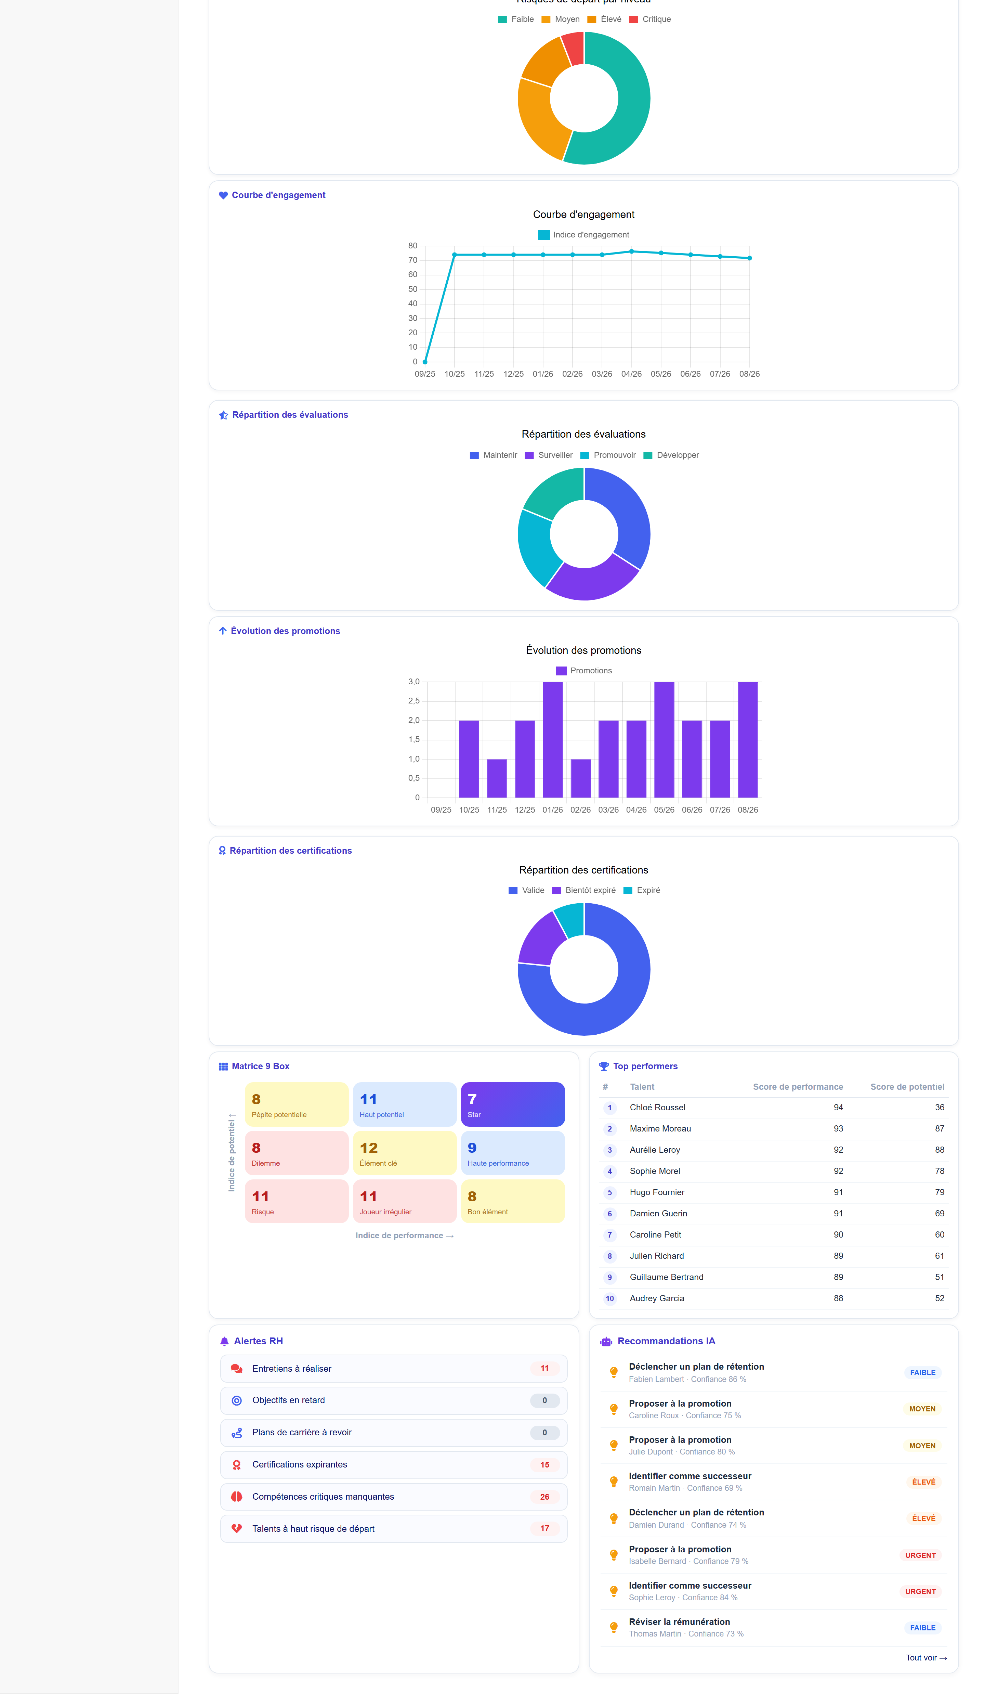Viewport: 985px width, 1694px height.
Task: Toggle the Bientôt expiré legend entry
Action: [x=584, y=891]
